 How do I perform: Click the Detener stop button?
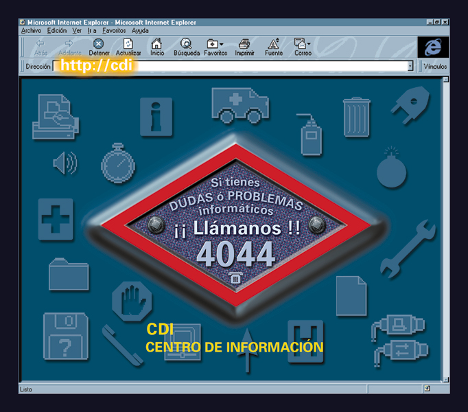99,47
